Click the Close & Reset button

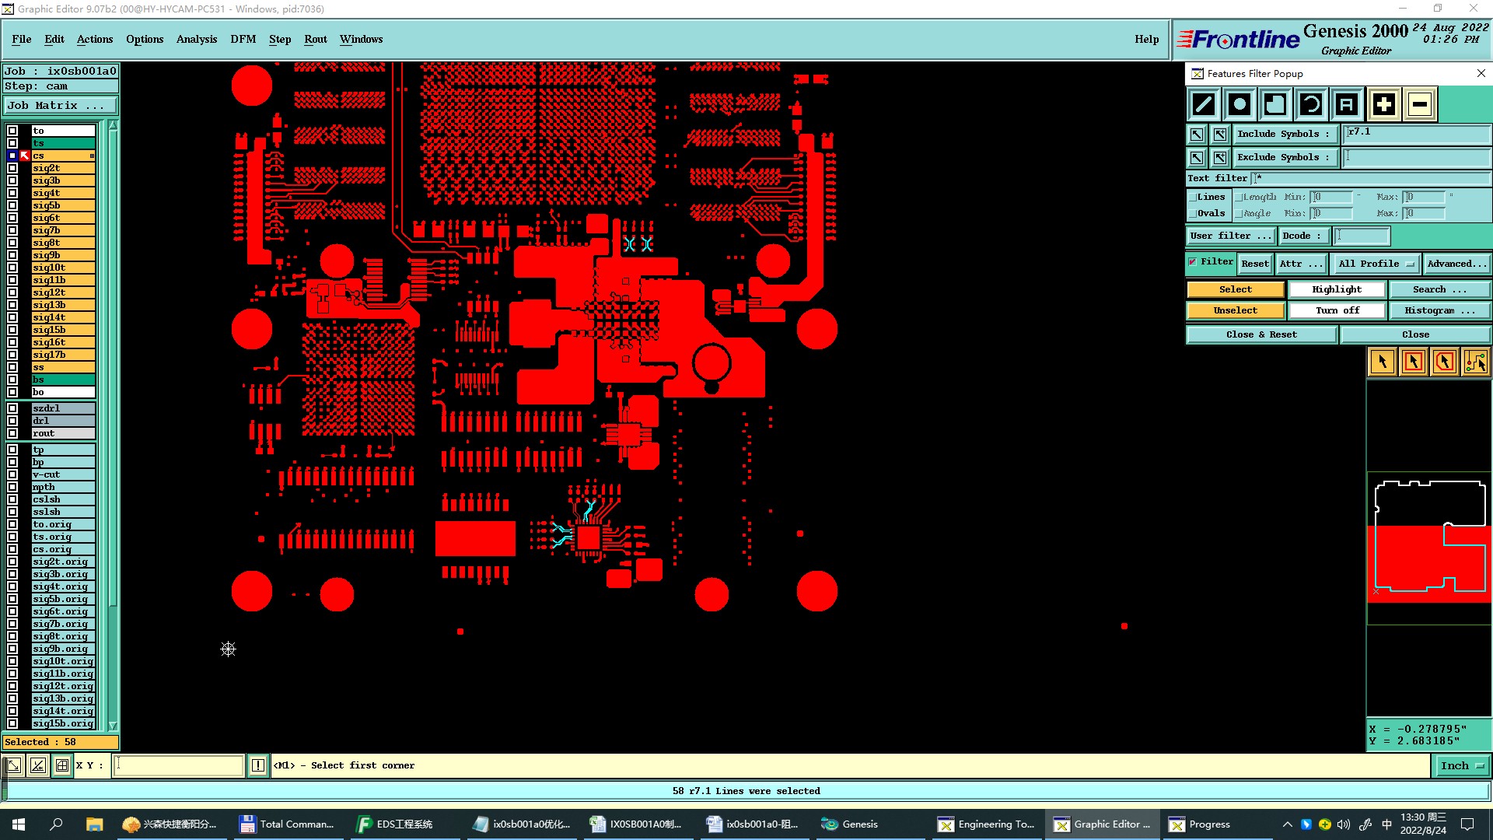[x=1261, y=334]
